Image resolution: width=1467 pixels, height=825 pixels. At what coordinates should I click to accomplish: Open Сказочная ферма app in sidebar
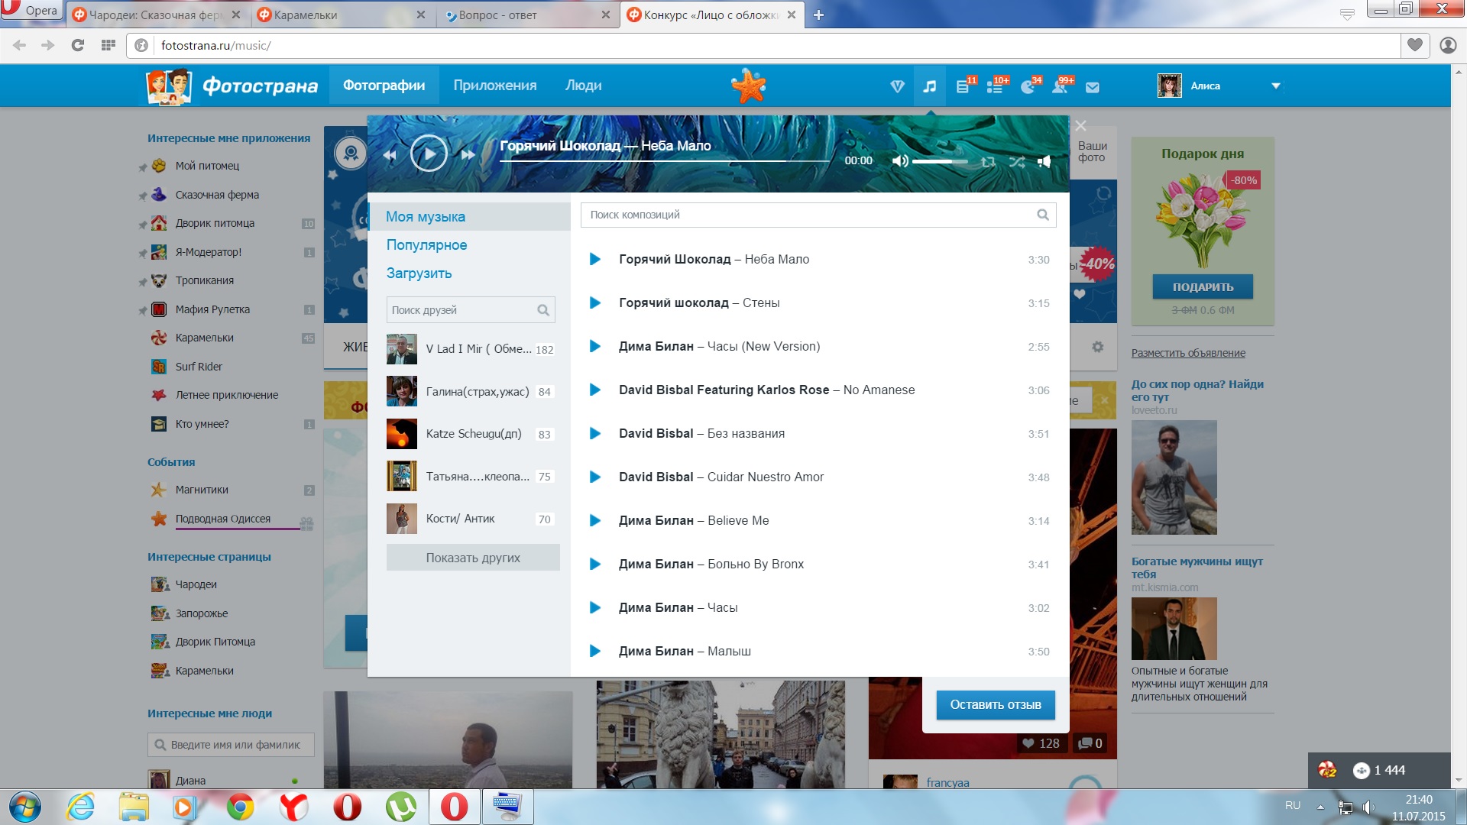pyautogui.click(x=217, y=195)
